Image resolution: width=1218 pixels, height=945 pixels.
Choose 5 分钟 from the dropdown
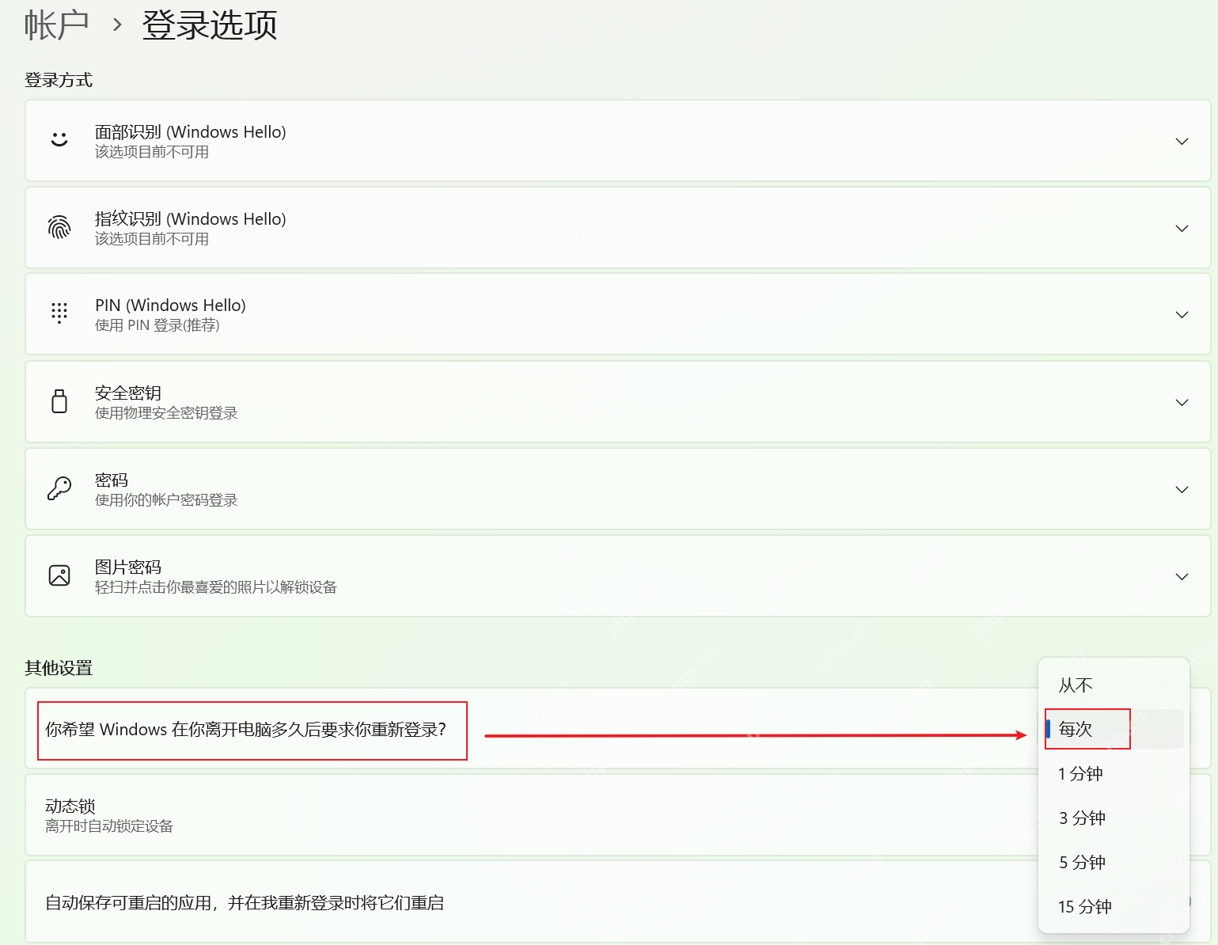pos(1114,863)
